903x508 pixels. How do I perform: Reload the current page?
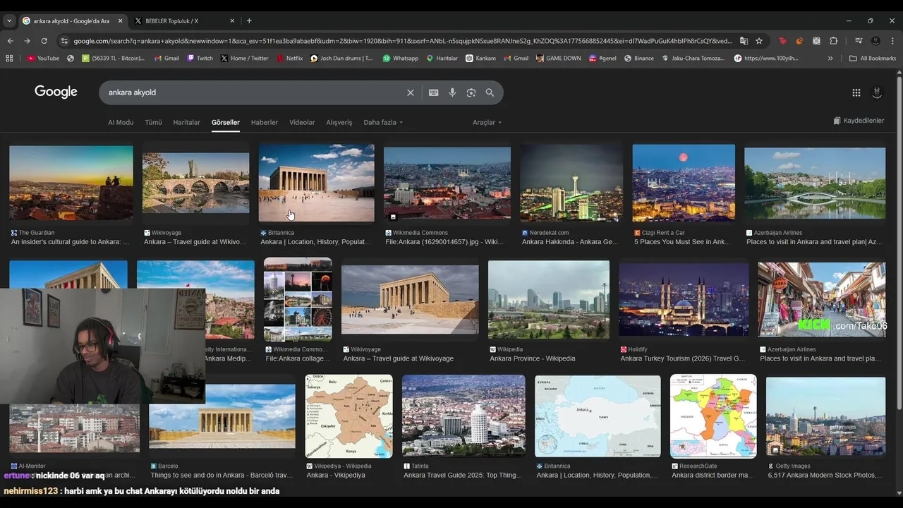pos(44,41)
